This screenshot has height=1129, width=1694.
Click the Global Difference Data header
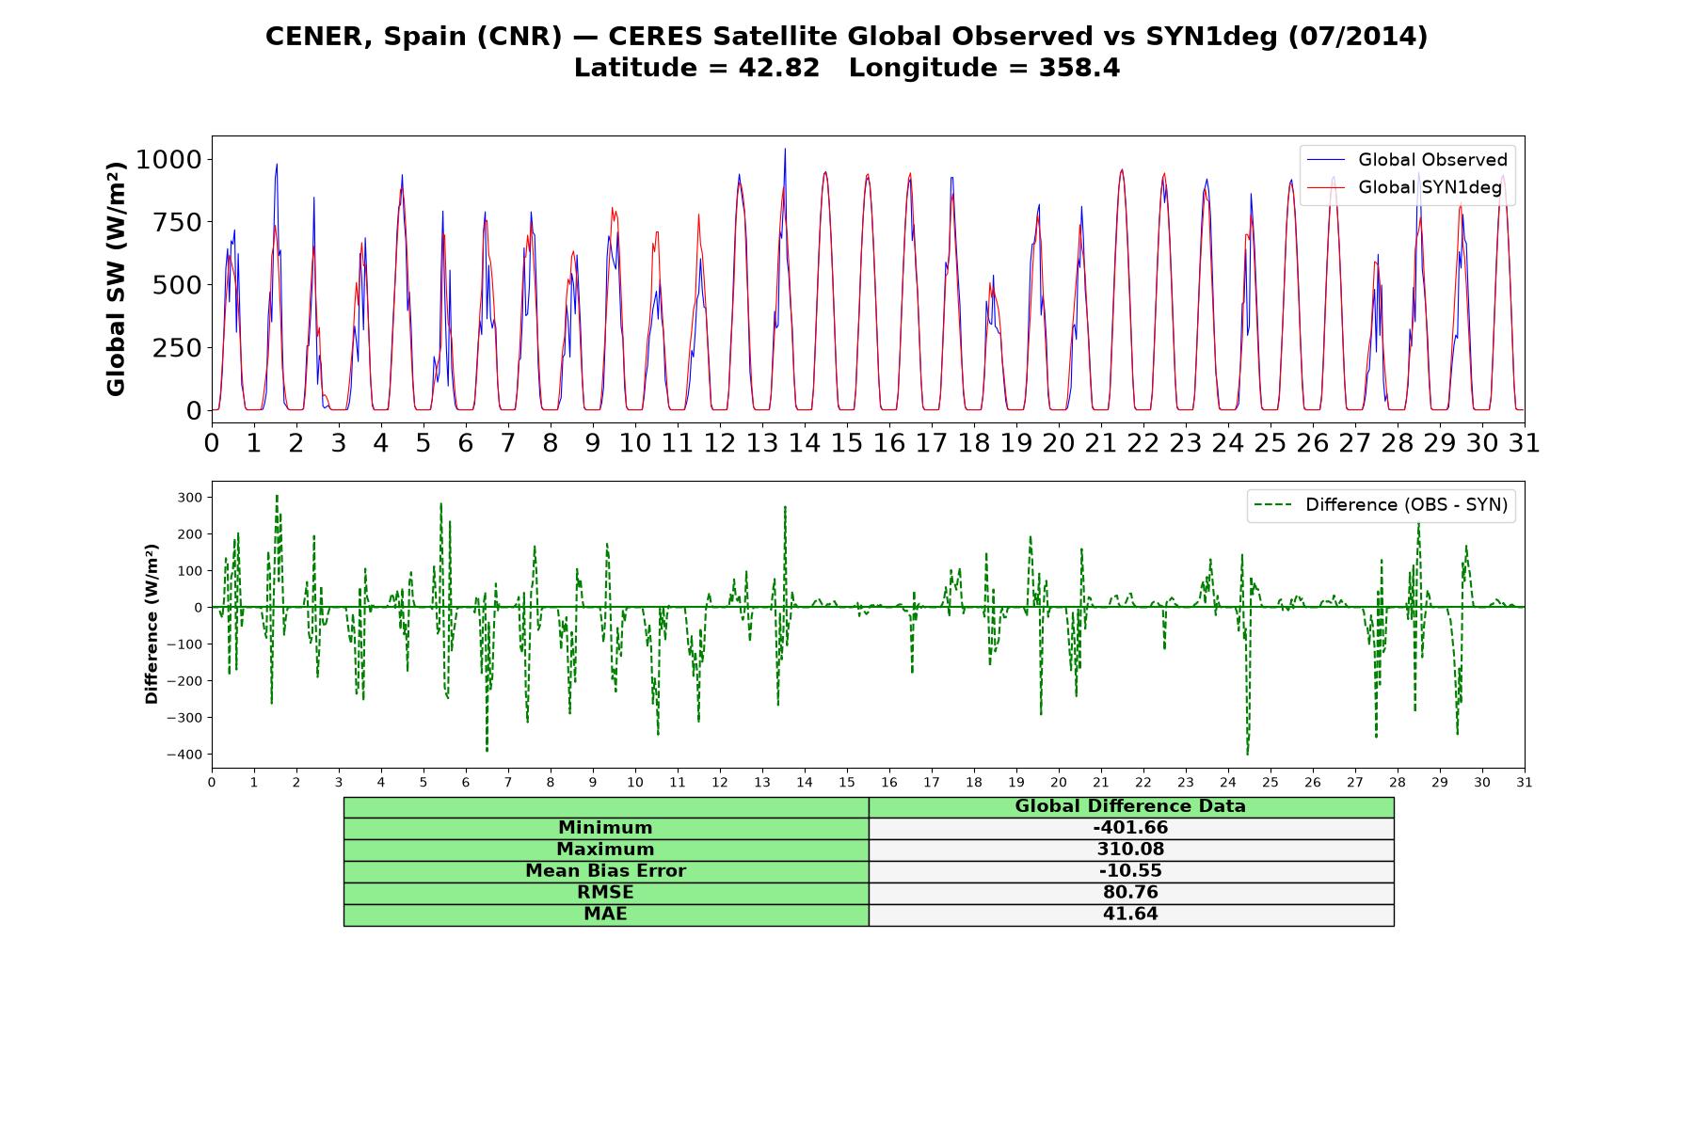click(1130, 806)
